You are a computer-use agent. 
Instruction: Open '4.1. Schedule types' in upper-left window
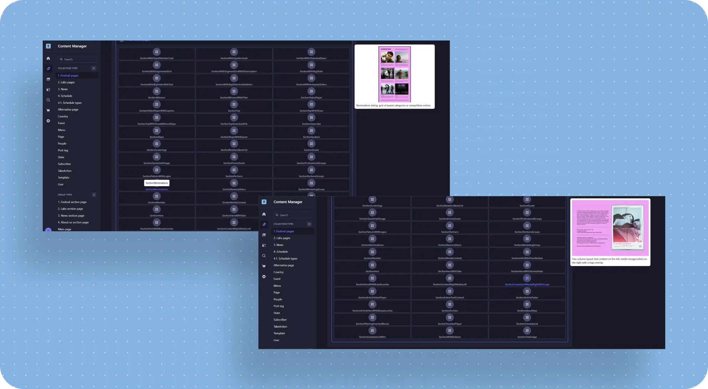click(70, 103)
